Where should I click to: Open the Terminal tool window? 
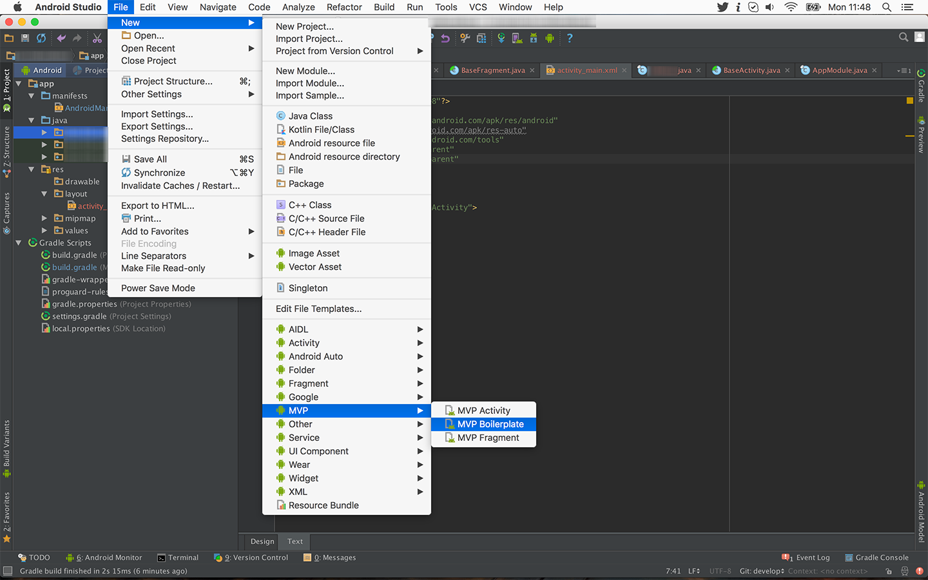click(178, 557)
